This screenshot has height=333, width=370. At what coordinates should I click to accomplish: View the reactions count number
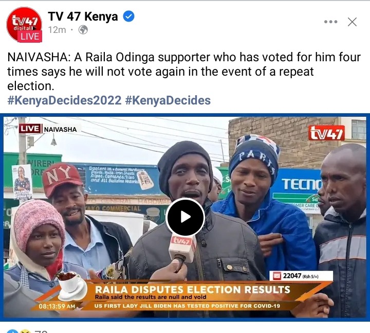click(x=41, y=331)
